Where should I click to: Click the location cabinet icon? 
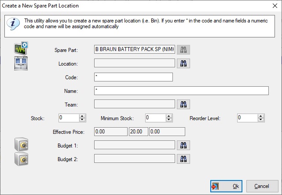click(x=21, y=63)
